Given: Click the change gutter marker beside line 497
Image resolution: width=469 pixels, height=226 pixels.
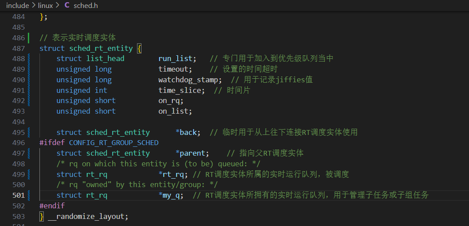Looking at the screenshot, I should coord(29,153).
